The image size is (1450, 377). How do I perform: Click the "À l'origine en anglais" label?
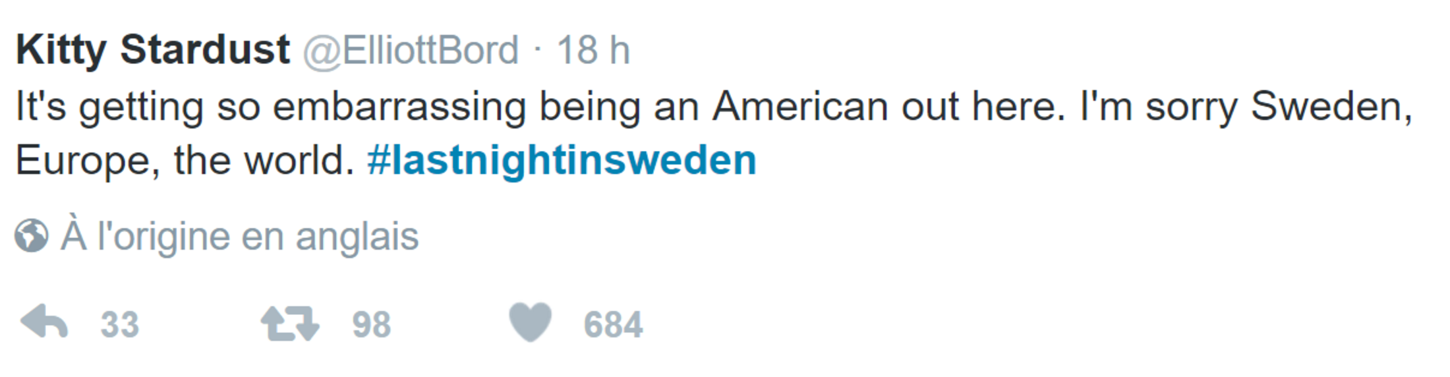point(240,236)
